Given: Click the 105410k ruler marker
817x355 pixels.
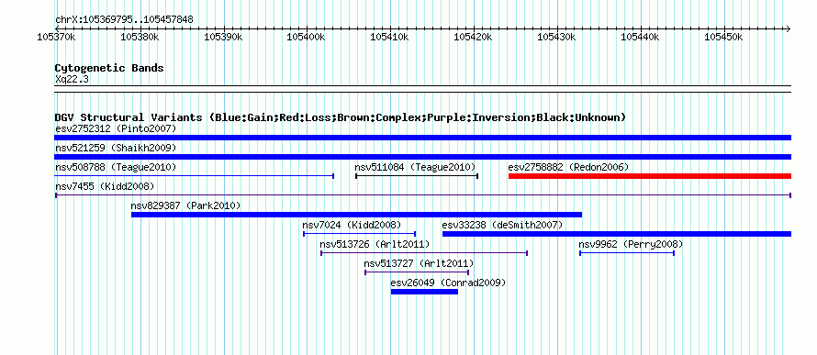Looking at the screenshot, I should [390, 37].
